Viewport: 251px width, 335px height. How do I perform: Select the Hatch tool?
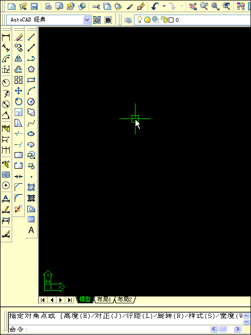31,187
